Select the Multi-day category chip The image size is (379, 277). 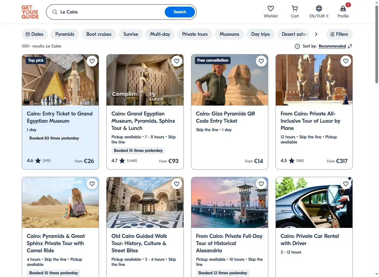(160, 34)
